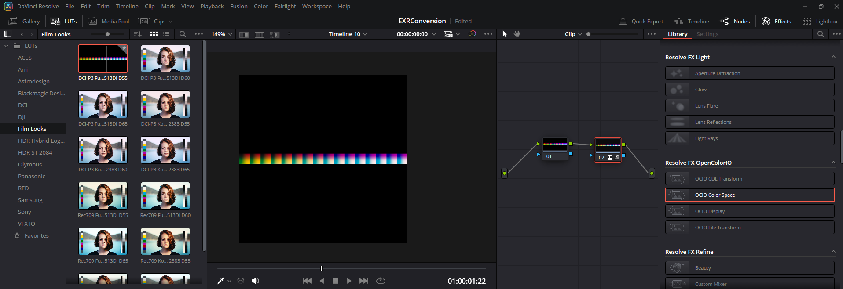Select the node editor pointer tool

click(x=505, y=34)
